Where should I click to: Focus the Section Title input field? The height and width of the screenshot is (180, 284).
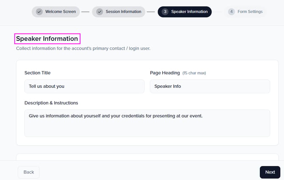[84, 86]
